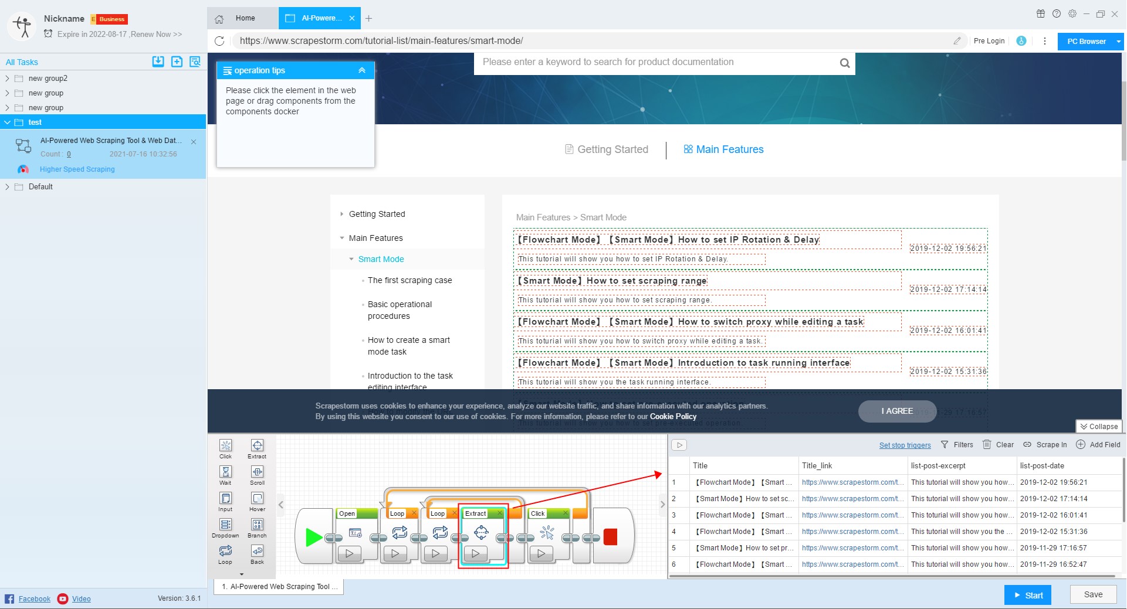Select the Hover component icon
Viewport: 1127px width, 609px height.
pos(257,498)
